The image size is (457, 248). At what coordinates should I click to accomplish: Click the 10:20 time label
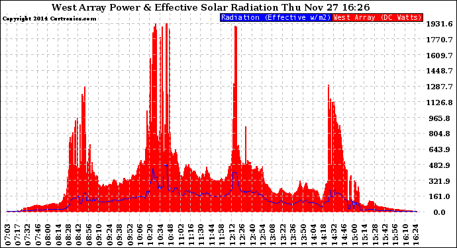pyautogui.click(x=150, y=234)
